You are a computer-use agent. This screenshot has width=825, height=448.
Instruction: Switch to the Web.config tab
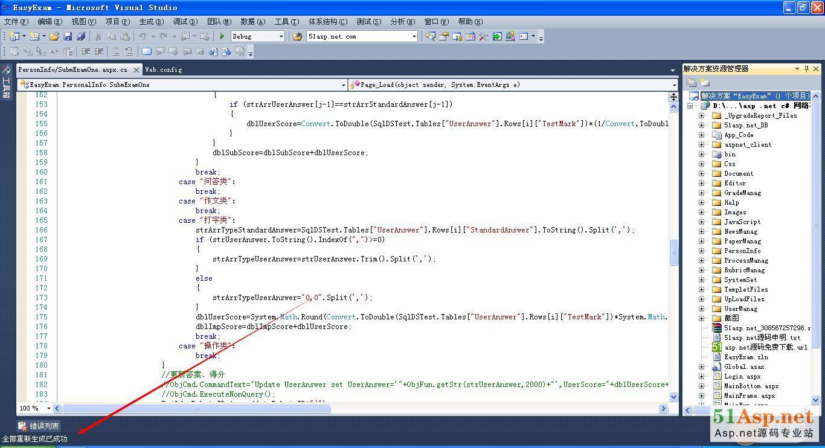163,70
